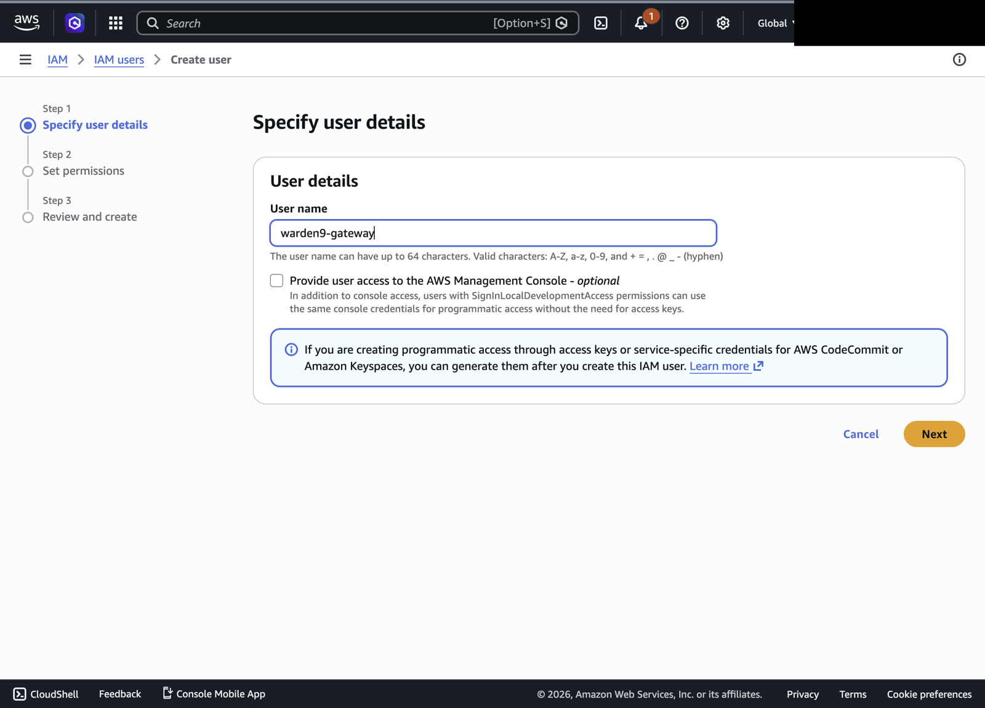Viewport: 985px width, 708px height.
Task: Go to IAM breadcrumb link
Action: (x=57, y=60)
